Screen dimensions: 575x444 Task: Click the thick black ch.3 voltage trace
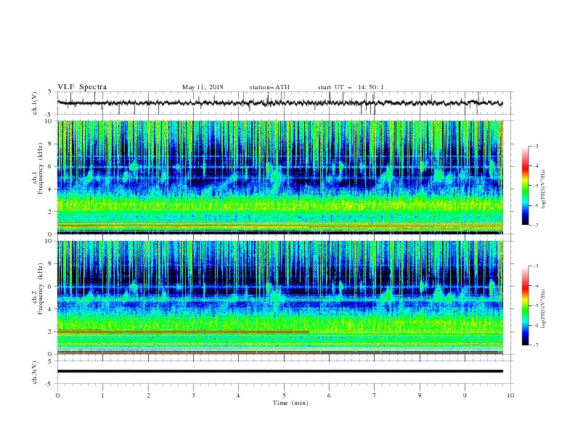280,371
